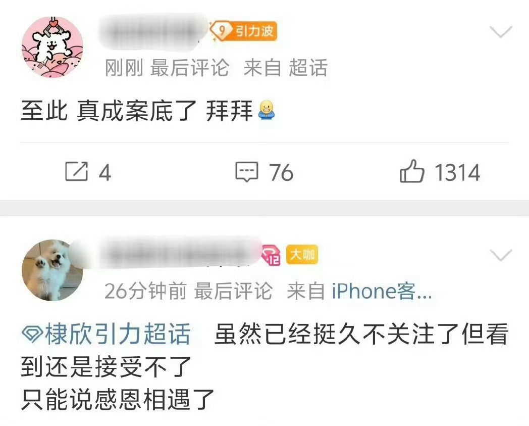Open the bear cartoon avatar profile
Image resolution: width=529 pixels, height=426 pixels.
52,48
